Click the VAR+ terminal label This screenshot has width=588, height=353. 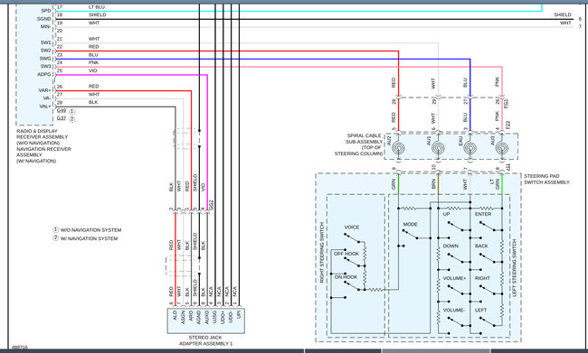pyautogui.click(x=44, y=90)
